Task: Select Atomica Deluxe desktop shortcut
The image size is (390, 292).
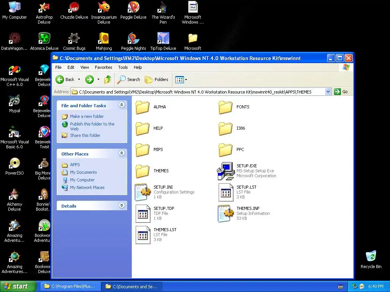Action: tap(44, 41)
